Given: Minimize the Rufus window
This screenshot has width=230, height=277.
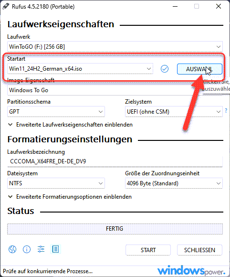Looking at the screenshot, I should 175,7.
